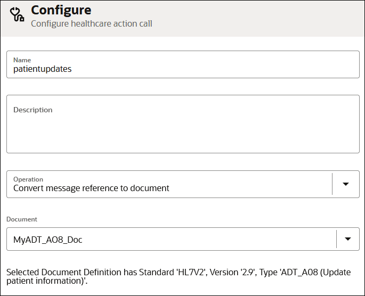365x296 pixels.
Task: Click the Description placeholder label
Action: [33, 110]
